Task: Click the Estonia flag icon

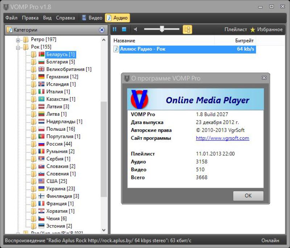Action: point(41,226)
